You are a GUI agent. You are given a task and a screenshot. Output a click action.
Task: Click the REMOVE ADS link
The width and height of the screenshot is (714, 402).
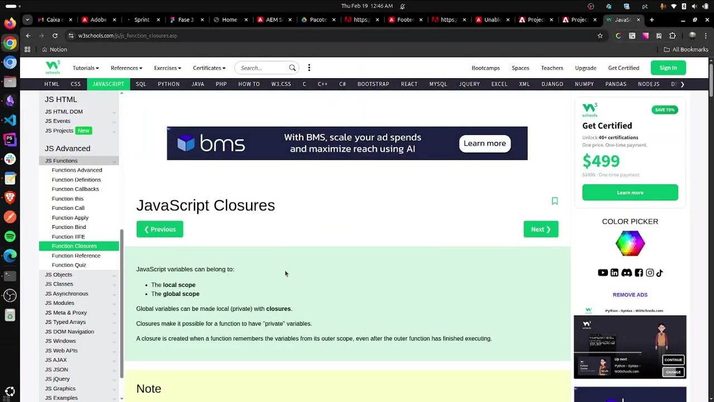(630, 295)
